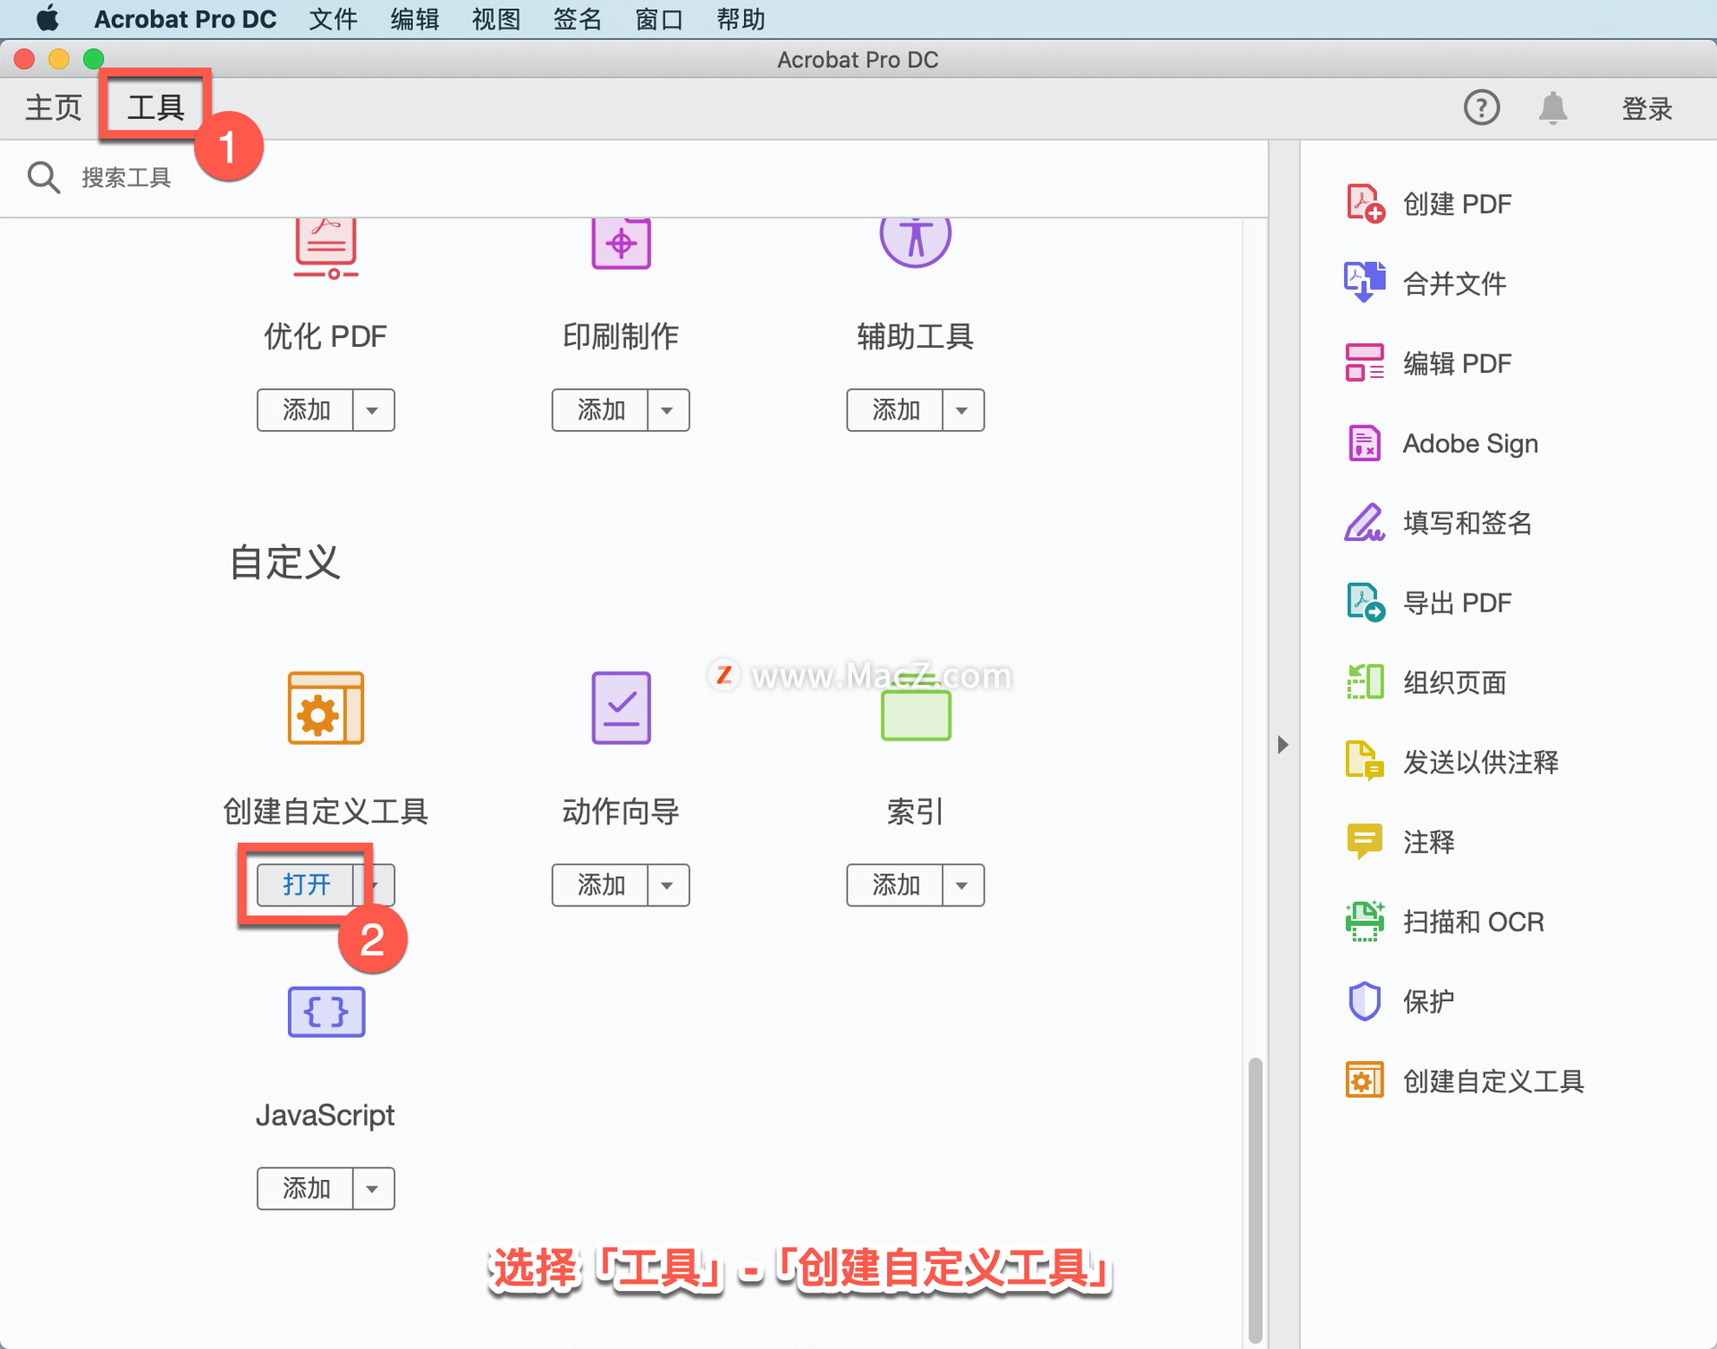Click 添加 under 印刷制作
The image size is (1717, 1349).
coord(600,410)
